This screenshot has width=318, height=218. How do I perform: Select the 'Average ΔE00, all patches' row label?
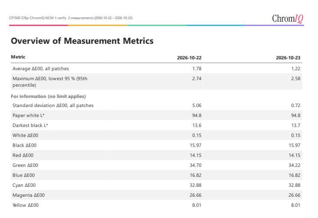(x=40, y=68)
